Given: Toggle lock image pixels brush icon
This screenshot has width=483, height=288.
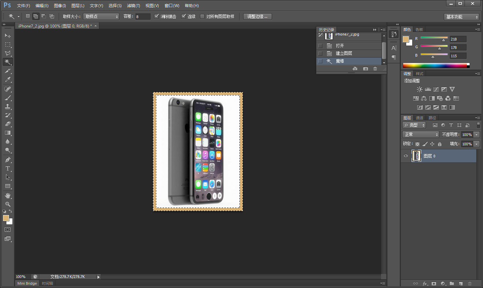Looking at the screenshot, I should click(x=425, y=144).
